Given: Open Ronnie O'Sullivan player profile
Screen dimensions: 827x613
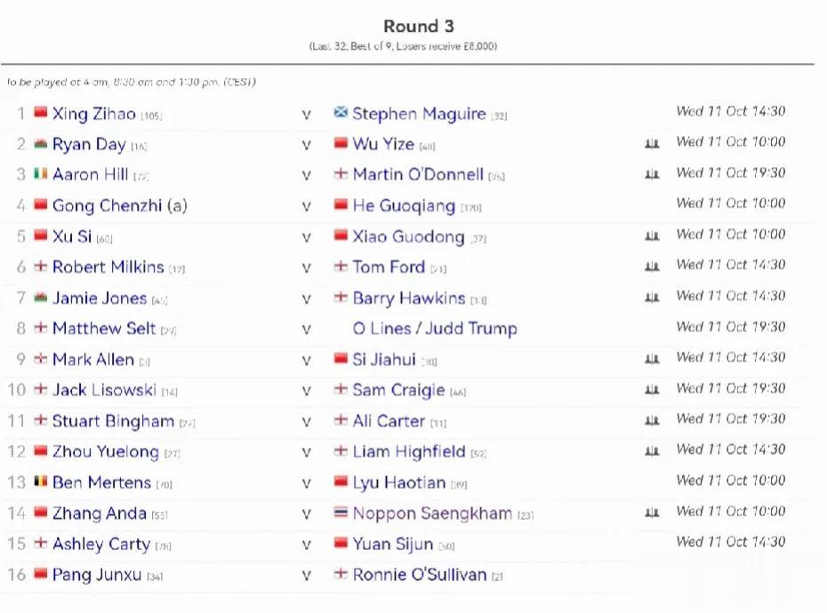Looking at the screenshot, I should click(x=420, y=575).
